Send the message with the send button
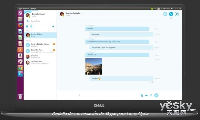Viewport: 200px width, 120px height. coord(156,95)
